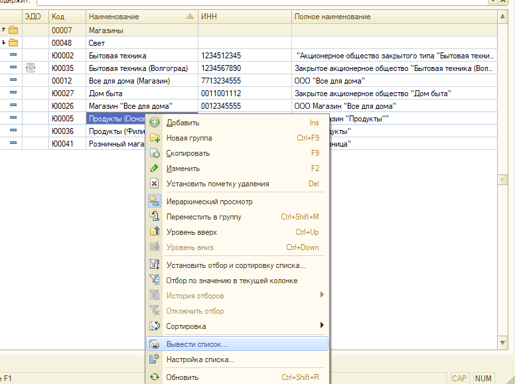Choose Обновить in context menu
Image resolution: width=515 pixels, height=384 pixels.
click(237, 377)
